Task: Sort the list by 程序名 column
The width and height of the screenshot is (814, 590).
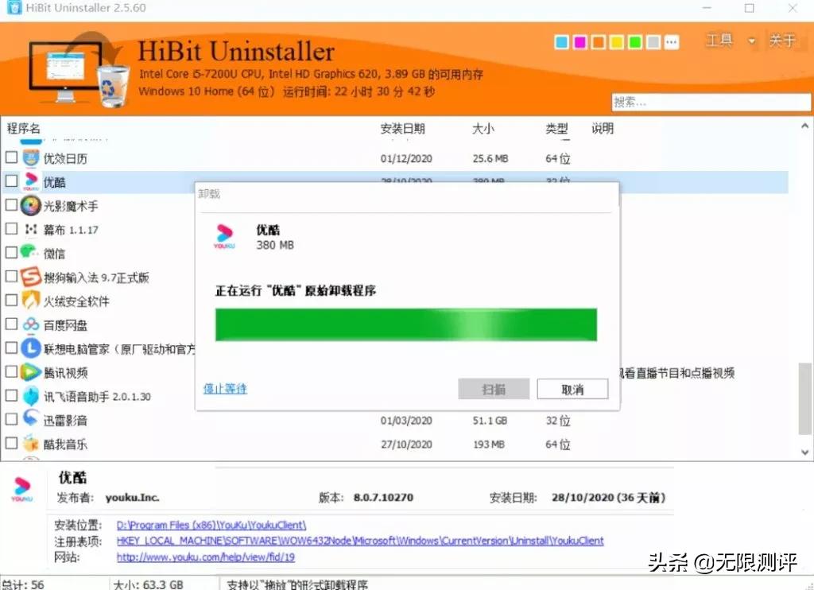Action: click(23, 128)
